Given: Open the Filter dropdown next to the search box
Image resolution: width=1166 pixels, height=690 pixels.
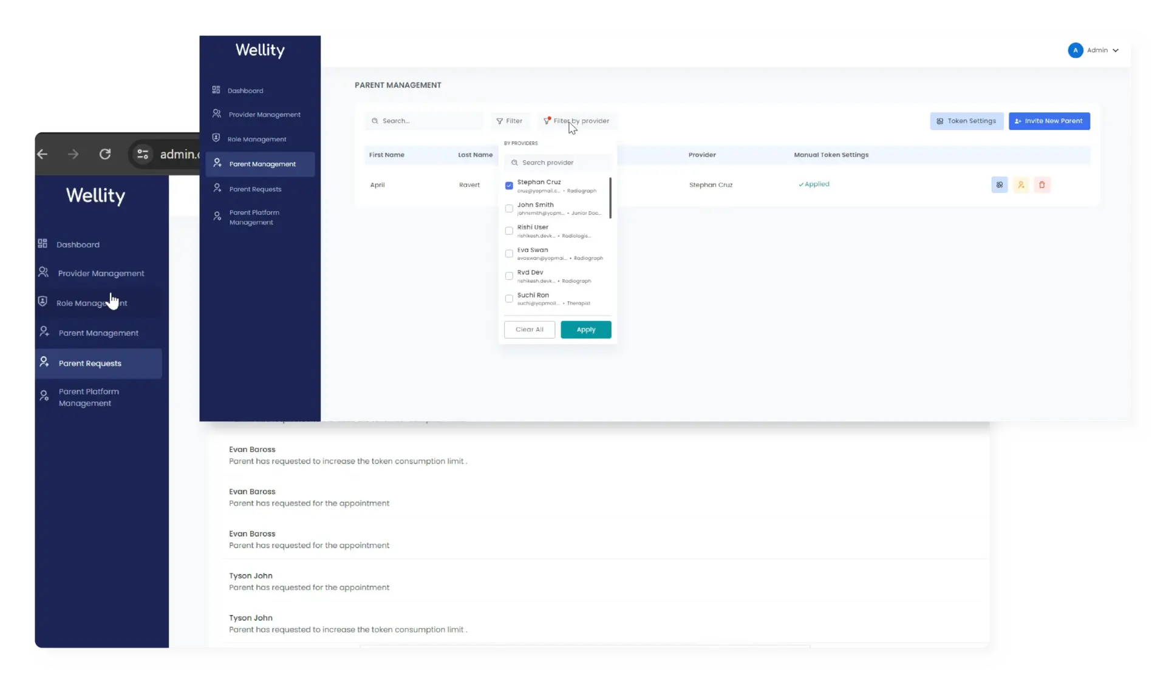Looking at the screenshot, I should point(510,121).
